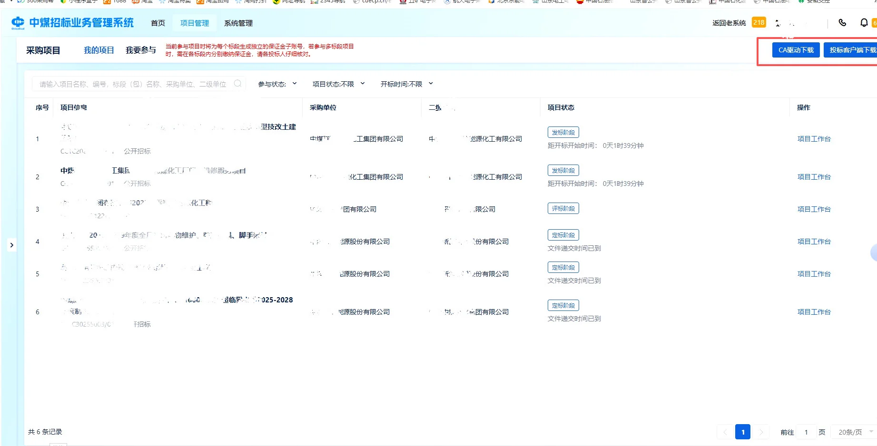
Task: Click the magnifier icon in the search box
Action: coord(238,84)
